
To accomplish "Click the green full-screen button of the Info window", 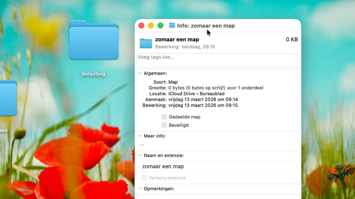I will click(161, 25).
